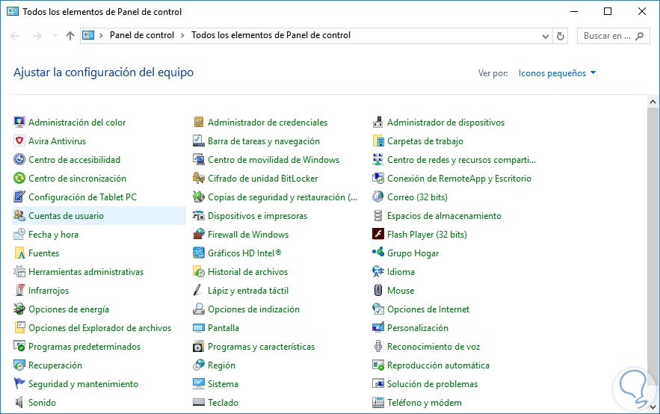Click the Buscar en search field
This screenshot has height=414, width=660.
coord(613,36)
